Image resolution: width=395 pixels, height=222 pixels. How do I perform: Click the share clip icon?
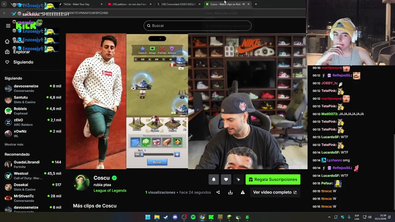pyautogui.click(x=218, y=192)
